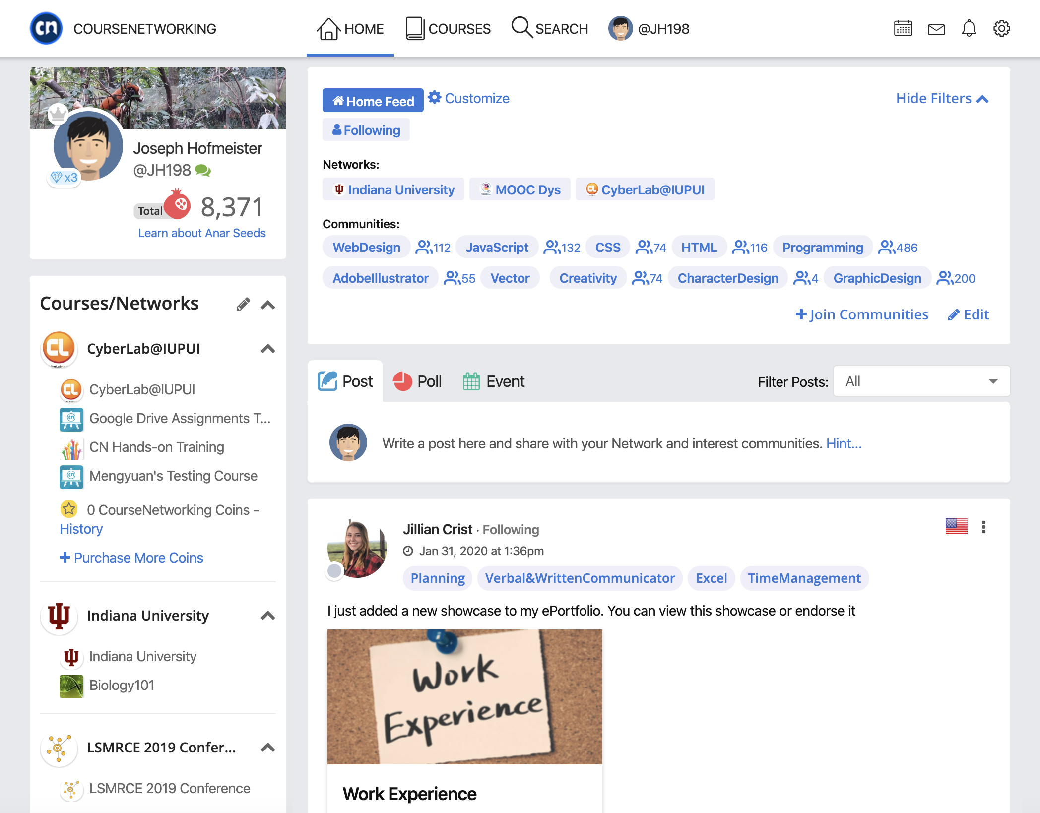
Task: Switch to the Poll tab
Action: tap(417, 381)
